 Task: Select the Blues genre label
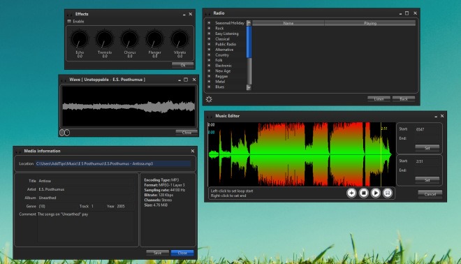click(x=219, y=87)
